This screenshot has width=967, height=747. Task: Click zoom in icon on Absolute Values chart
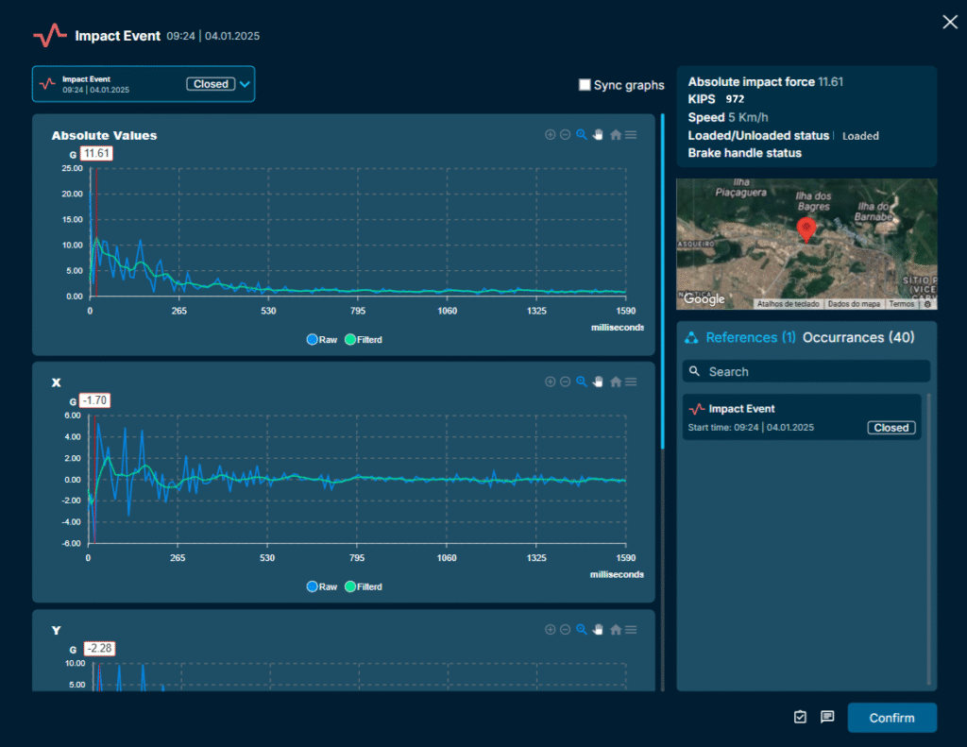550,135
